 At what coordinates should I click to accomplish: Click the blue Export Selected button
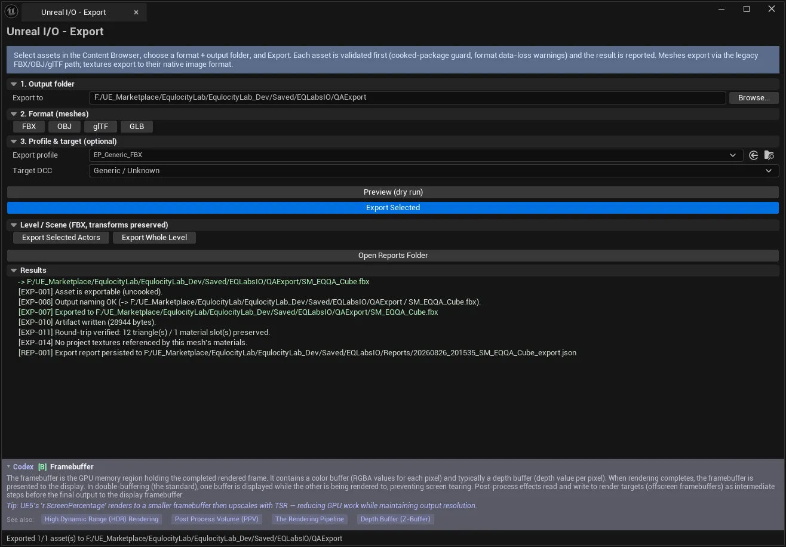click(x=393, y=208)
